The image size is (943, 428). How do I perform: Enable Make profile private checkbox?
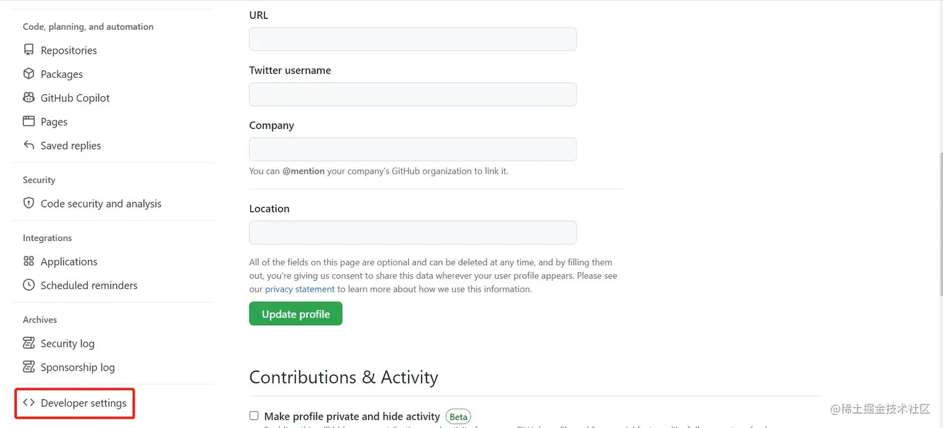point(254,416)
